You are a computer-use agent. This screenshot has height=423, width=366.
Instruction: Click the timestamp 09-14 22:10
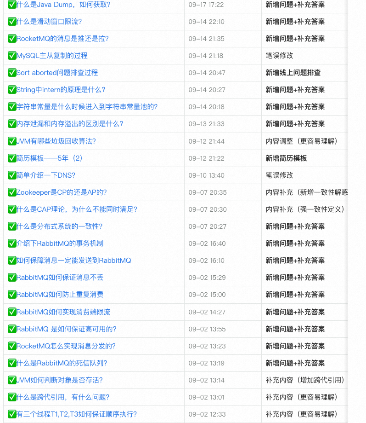point(206,22)
